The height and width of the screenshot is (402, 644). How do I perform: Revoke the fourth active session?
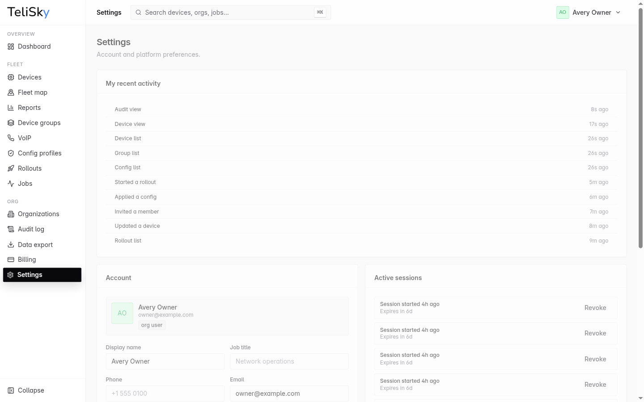pyautogui.click(x=595, y=385)
